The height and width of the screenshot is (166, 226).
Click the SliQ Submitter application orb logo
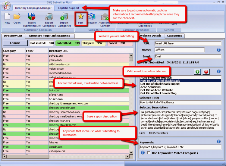pos(6,5)
